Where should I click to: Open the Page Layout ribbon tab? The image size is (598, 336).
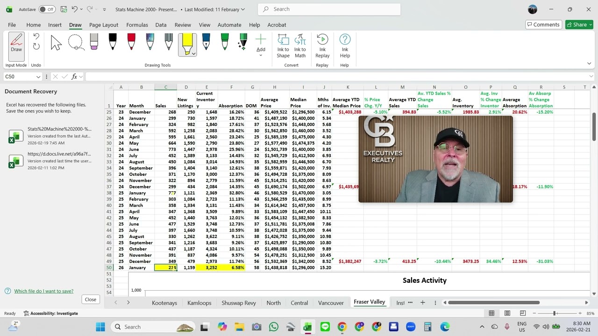(x=104, y=25)
